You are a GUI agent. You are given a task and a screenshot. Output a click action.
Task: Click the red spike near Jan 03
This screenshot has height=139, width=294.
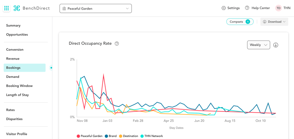pyautogui.click(x=103, y=75)
